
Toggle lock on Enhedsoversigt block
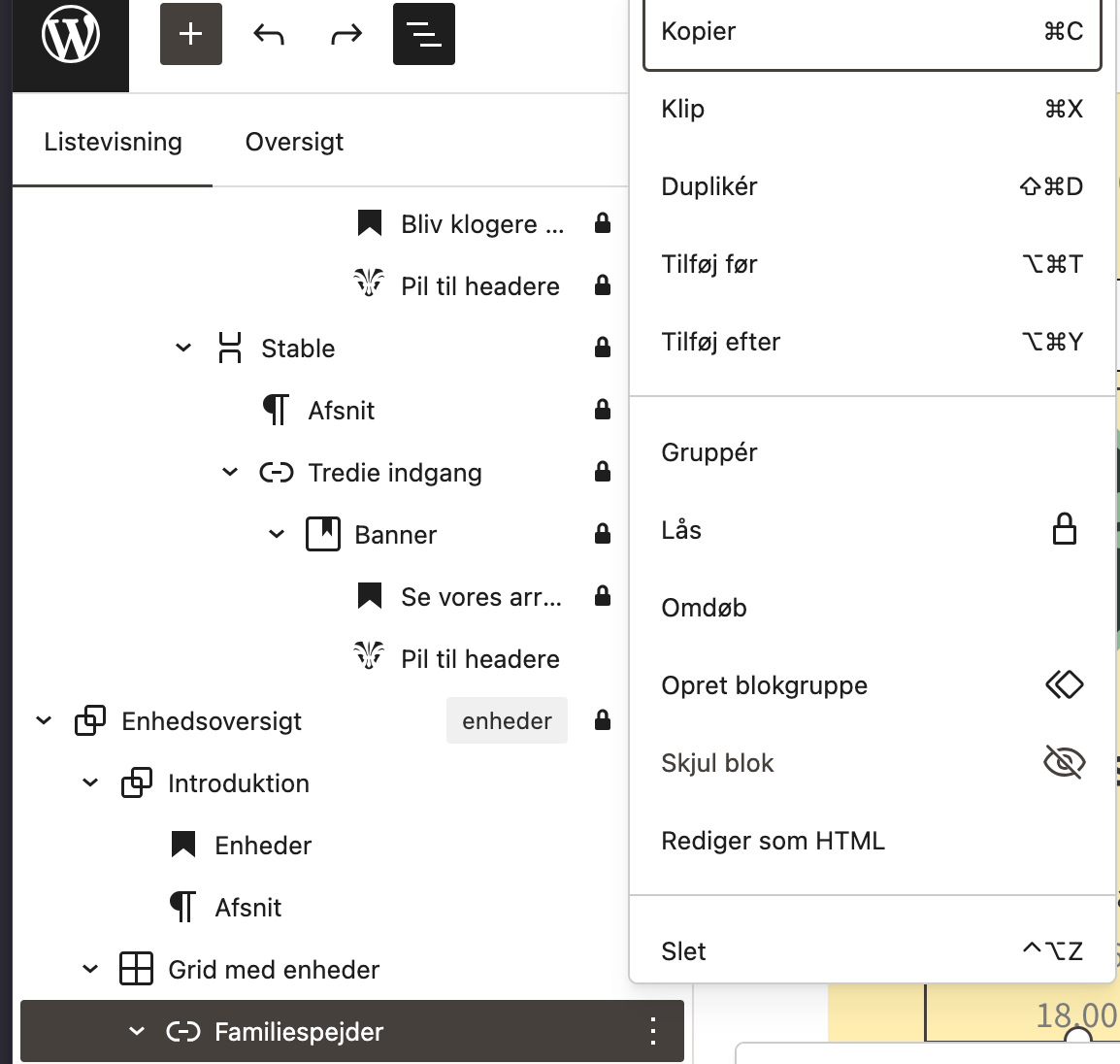pyautogui.click(x=603, y=720)
